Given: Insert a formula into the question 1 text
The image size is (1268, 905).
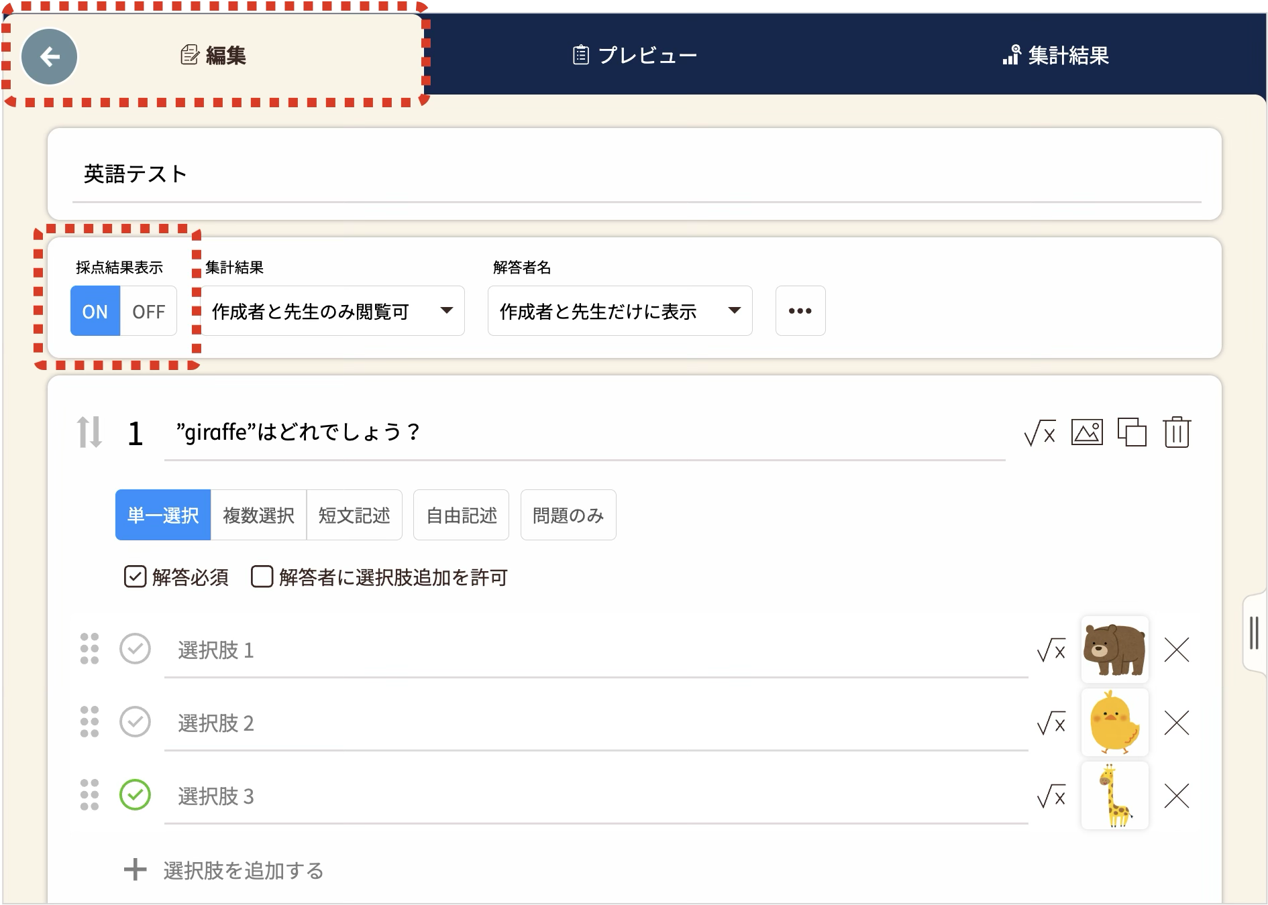Looking at the screenshot, I should [x=1040, y=433].
